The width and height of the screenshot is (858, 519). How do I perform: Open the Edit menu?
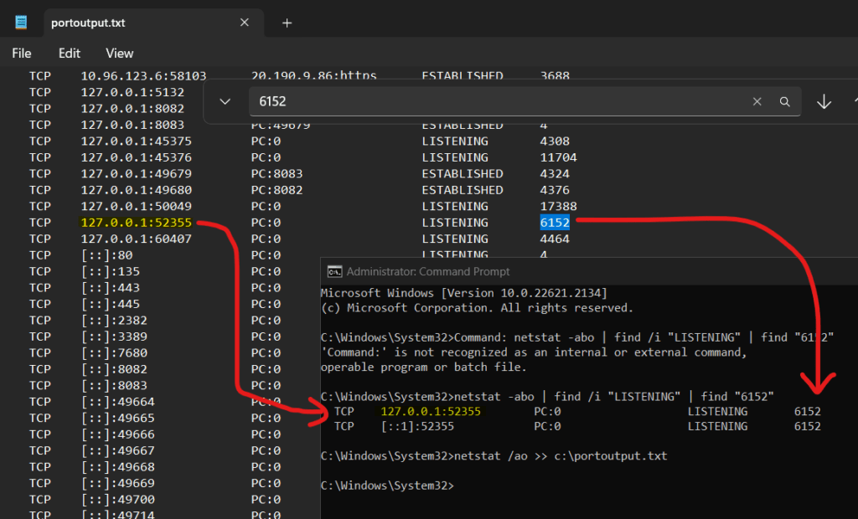coord(70,53)
